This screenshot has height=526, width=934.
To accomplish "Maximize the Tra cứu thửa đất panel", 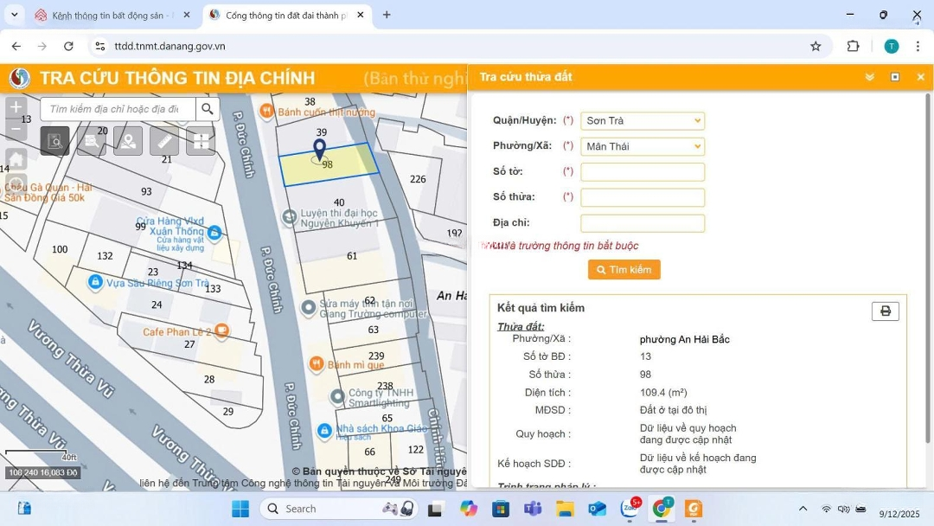I will (895, 77).
